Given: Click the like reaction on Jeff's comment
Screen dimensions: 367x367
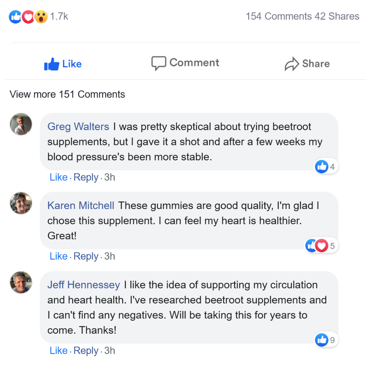Looking at the screenshot, I should (321, 340).
